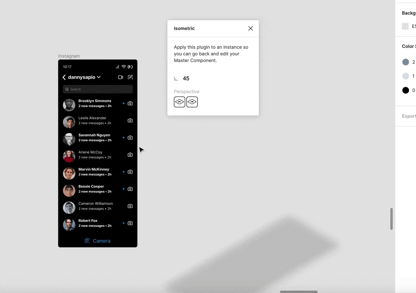The width and height of the screenshot is (416, 293).
Task: Click the Savannah Nguyen name text
Action: [x=94, y=135]
